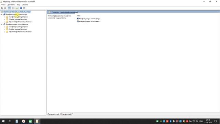Expand Административные шаблоны under user configuration

4,32
